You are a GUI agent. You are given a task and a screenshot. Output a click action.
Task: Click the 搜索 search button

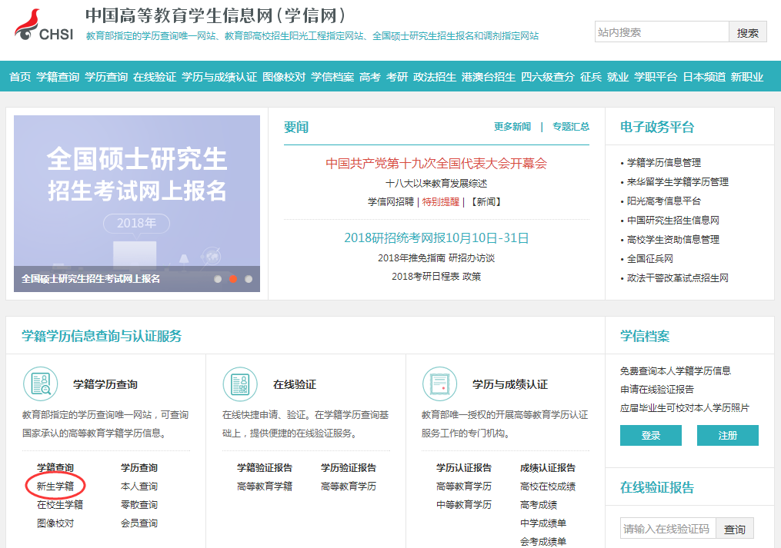pos(748,32)
